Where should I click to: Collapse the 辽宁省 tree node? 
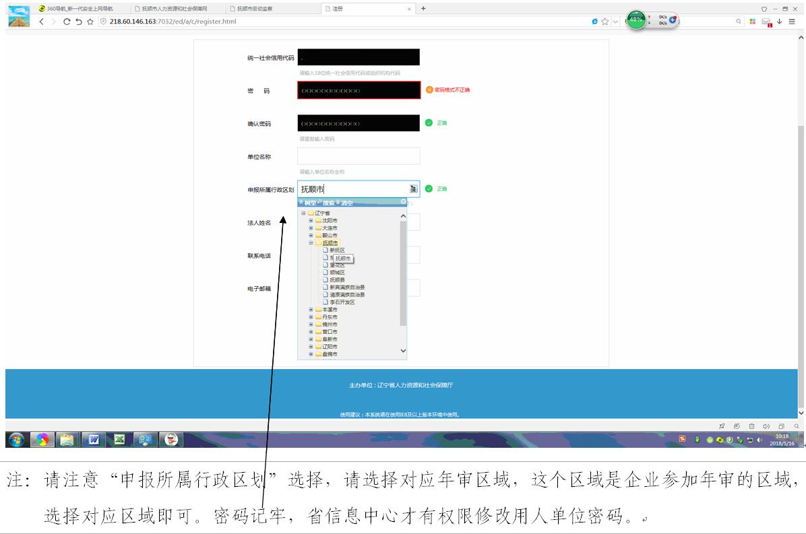(x=303, y=213)
